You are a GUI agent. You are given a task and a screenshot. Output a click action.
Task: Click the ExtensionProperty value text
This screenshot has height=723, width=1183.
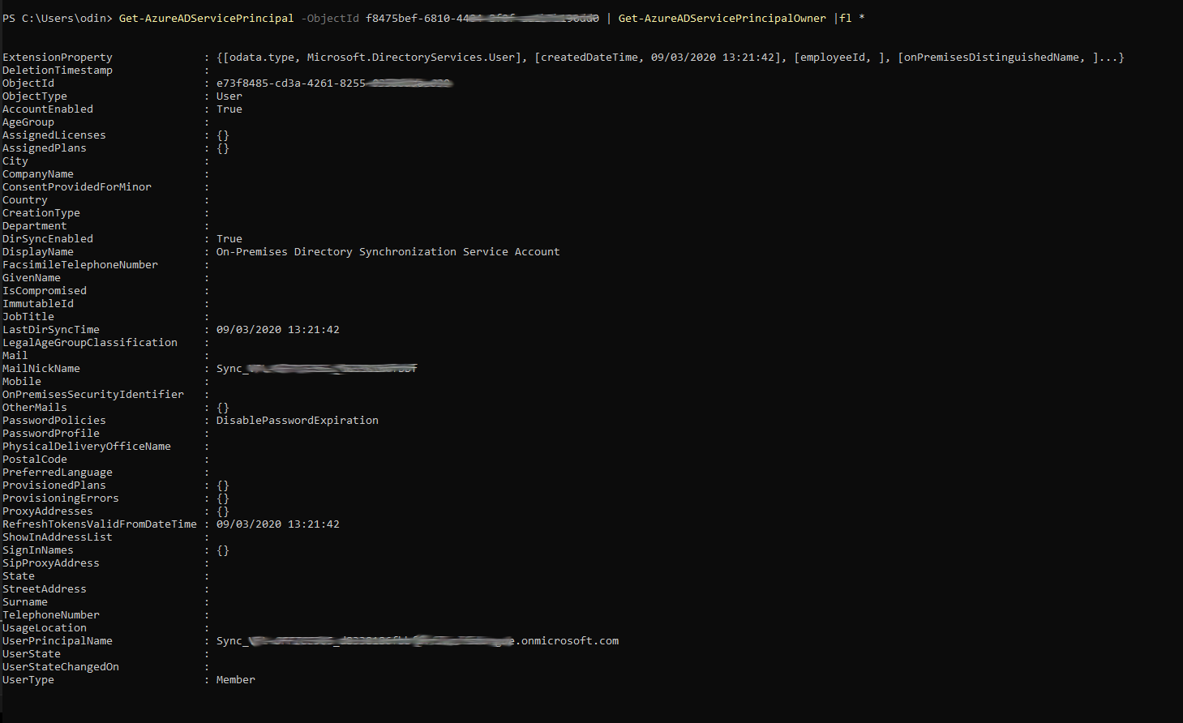point(670,58)
